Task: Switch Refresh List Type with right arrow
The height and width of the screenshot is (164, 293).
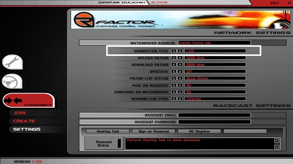Action: click(x=180, y=99)
